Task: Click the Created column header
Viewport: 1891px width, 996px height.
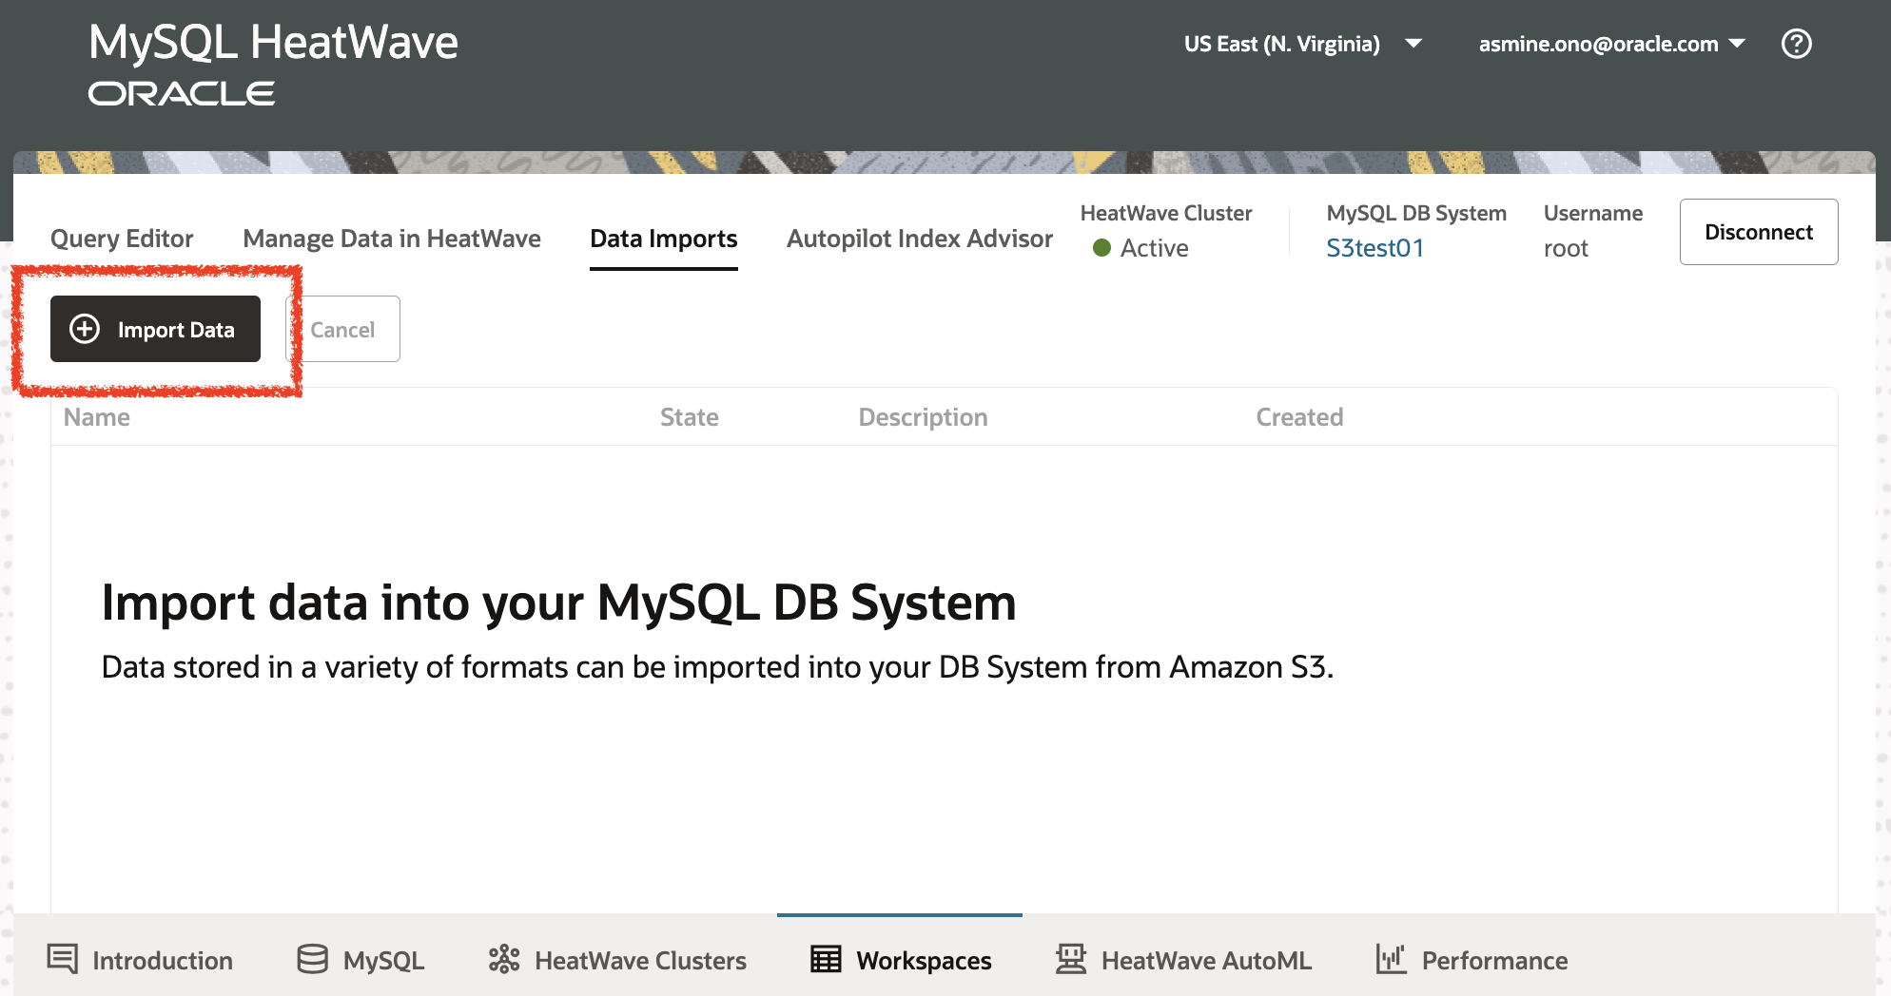Action: coord(1299,417)
